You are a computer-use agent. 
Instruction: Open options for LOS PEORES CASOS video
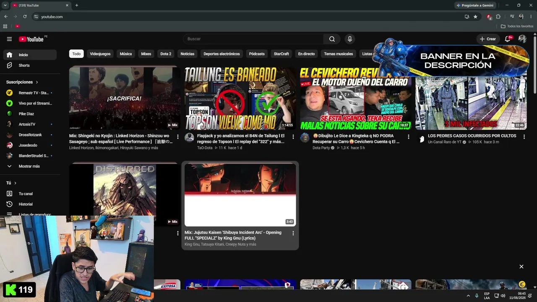pyautogui.click(x=524, y=137)
